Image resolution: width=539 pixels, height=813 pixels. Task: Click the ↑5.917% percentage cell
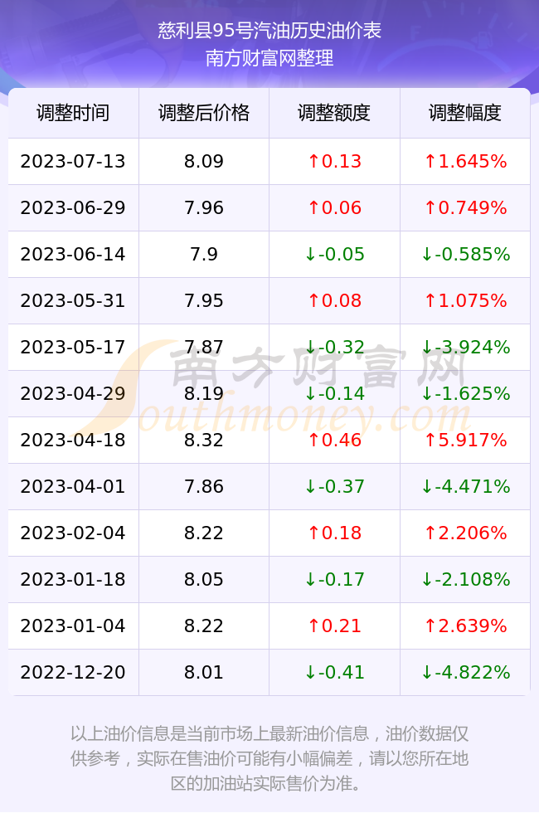click(465, 440)
